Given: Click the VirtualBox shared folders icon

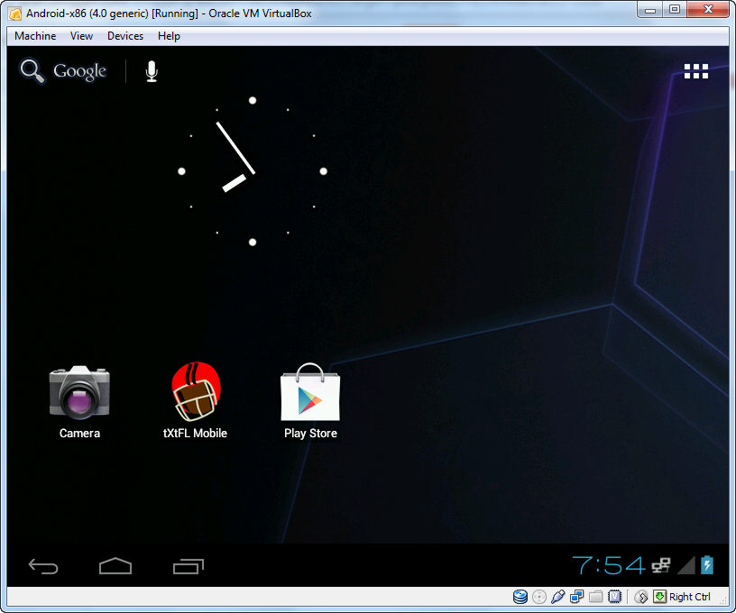Looking at the screenshot, I should [595, 597].
